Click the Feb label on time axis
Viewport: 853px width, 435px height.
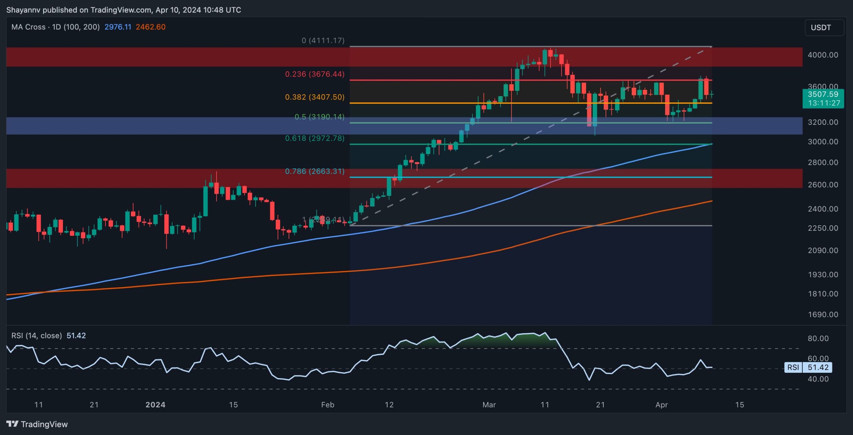click(327, 405)
